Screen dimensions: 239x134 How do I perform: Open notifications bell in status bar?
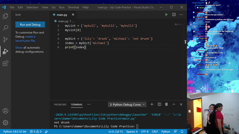coord(182,131)
